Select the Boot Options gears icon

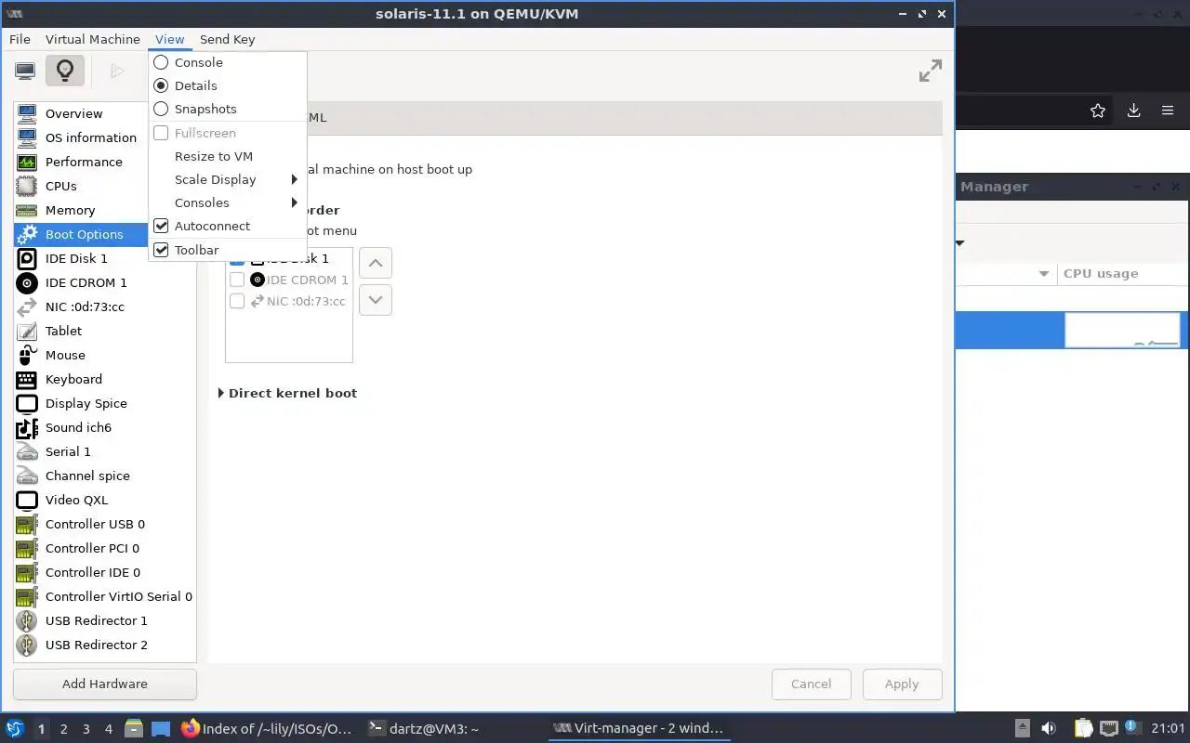tap(27, 234)
